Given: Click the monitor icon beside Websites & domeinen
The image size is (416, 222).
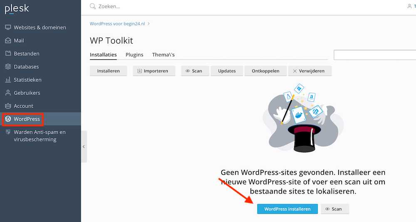Looking at the screenshot, I should [x=8, y=27].
